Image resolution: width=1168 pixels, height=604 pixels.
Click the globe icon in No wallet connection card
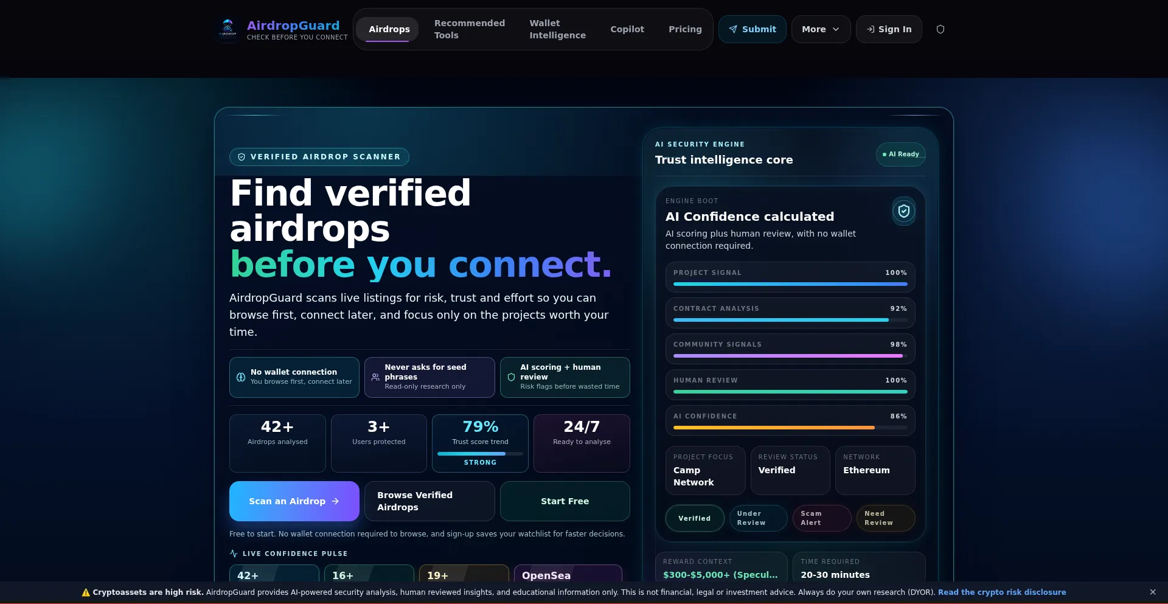[241, 377]
